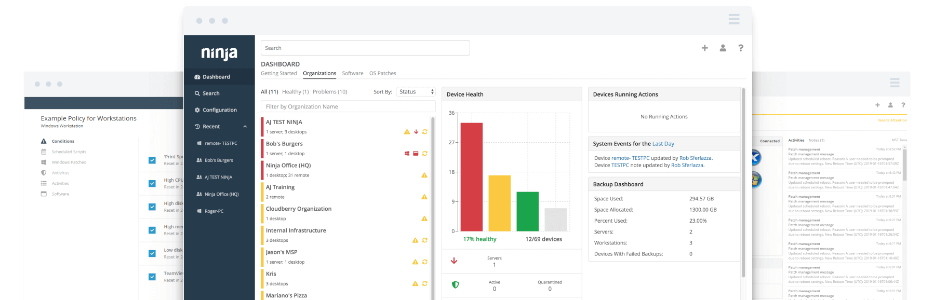
Task: Open the Software dashboard tab
Action: [x=352, y=73]
